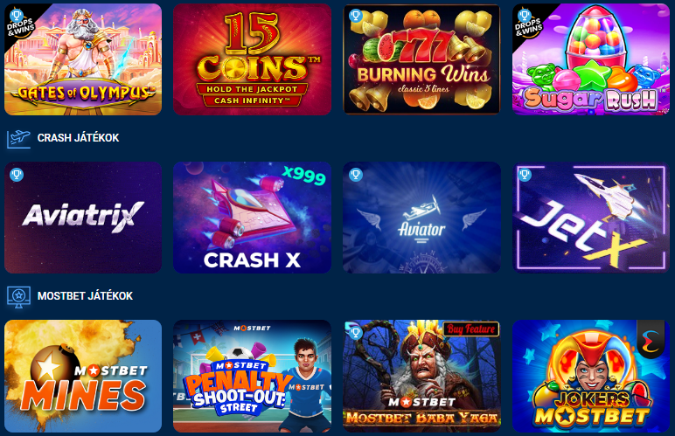Viewport: 675px width, 436px height.
Task: Open the Crash Játékok category heading
Action: [x=78, y=138]
